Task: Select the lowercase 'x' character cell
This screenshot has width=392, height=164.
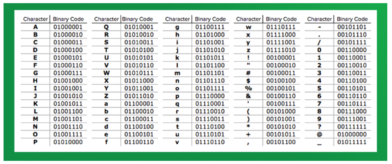Action: (x=248, y=35)
